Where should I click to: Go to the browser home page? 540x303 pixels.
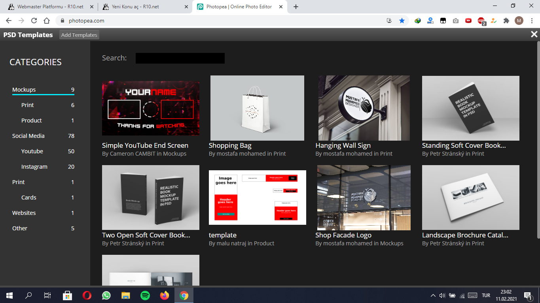pos(47,21)
